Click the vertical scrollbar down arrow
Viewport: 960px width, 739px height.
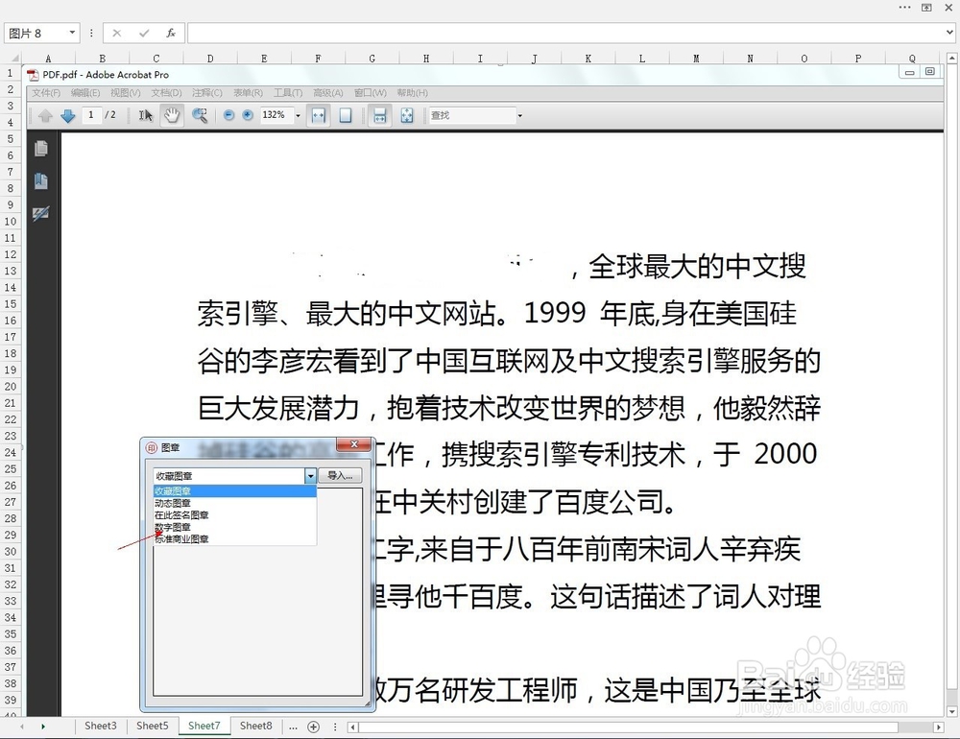(952, 712)
